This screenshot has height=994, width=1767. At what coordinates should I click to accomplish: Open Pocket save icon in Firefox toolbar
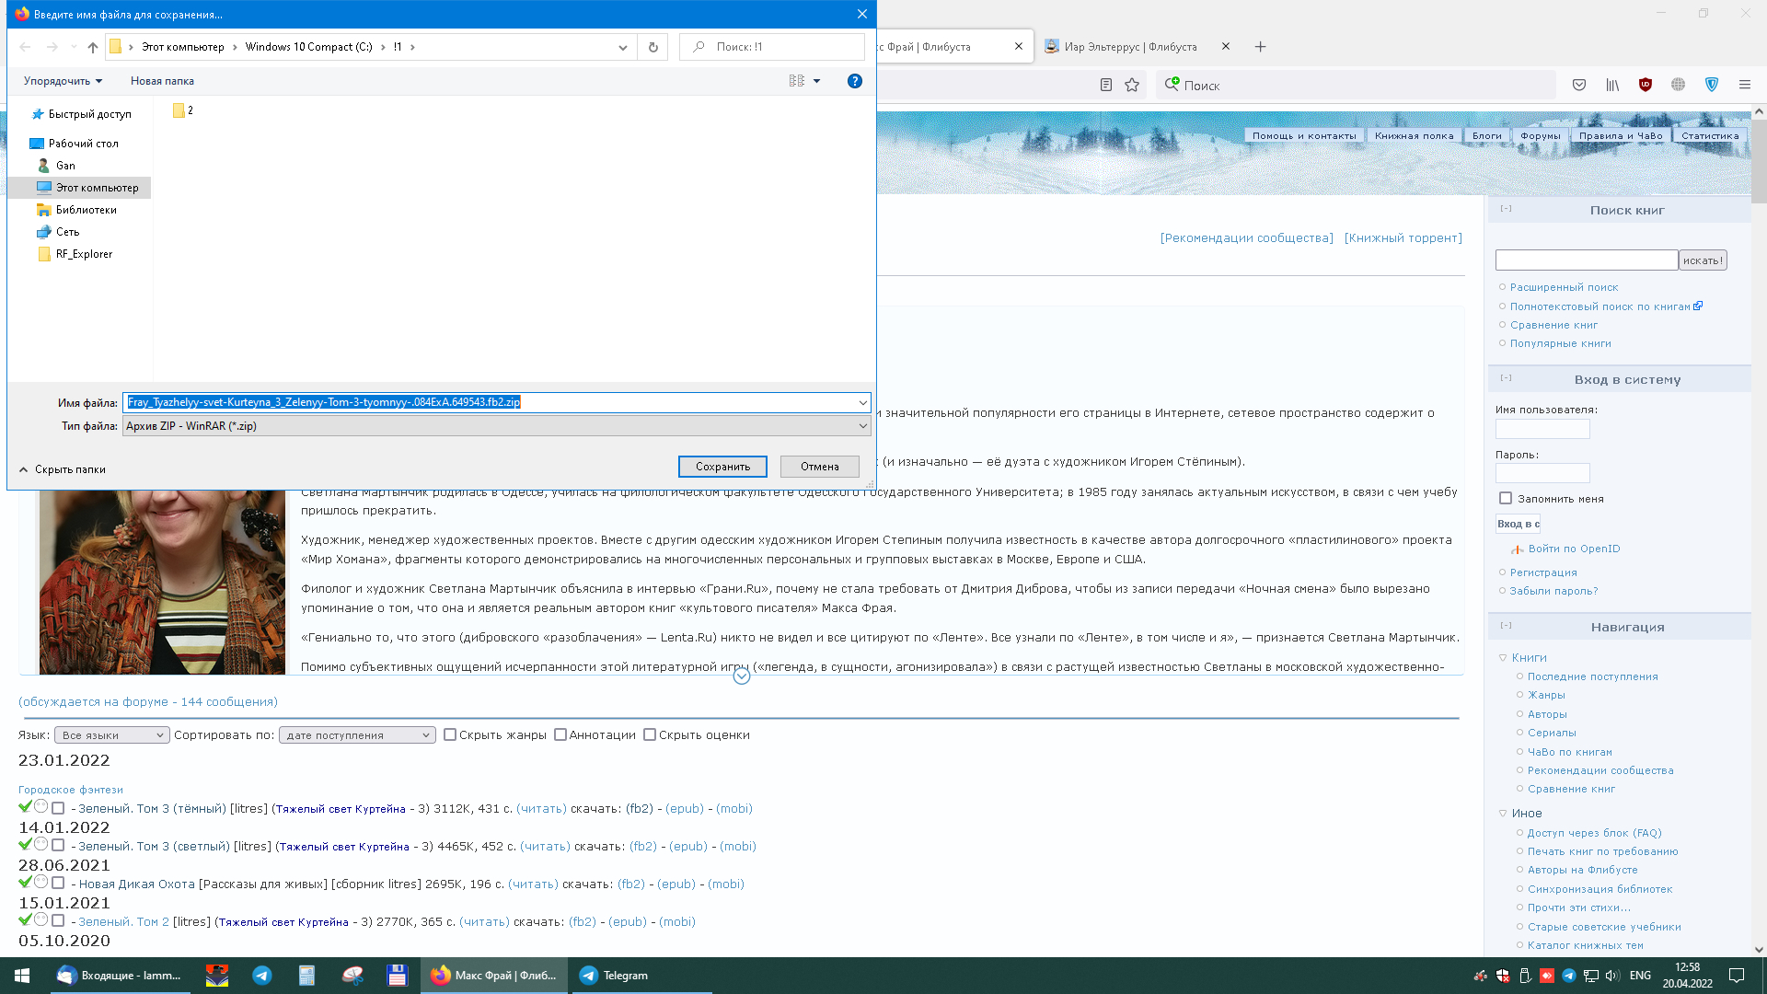tap(1579, 85)
